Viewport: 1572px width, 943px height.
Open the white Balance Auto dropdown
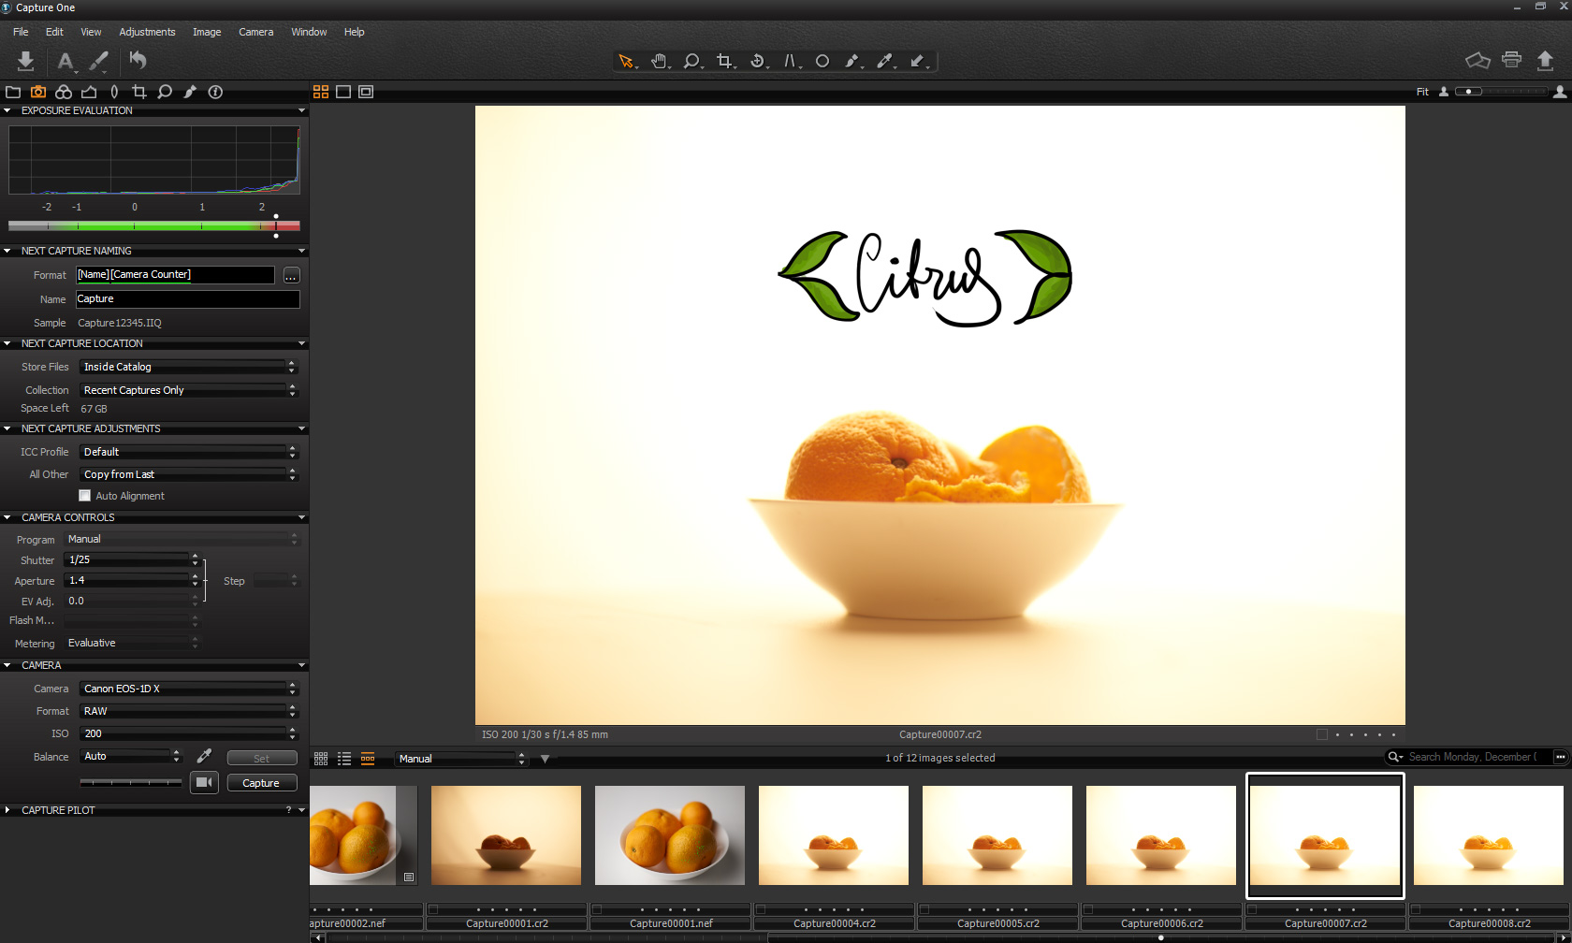point(130,756)
